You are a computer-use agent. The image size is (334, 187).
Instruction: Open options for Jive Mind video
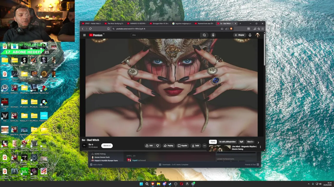(260, 147)
